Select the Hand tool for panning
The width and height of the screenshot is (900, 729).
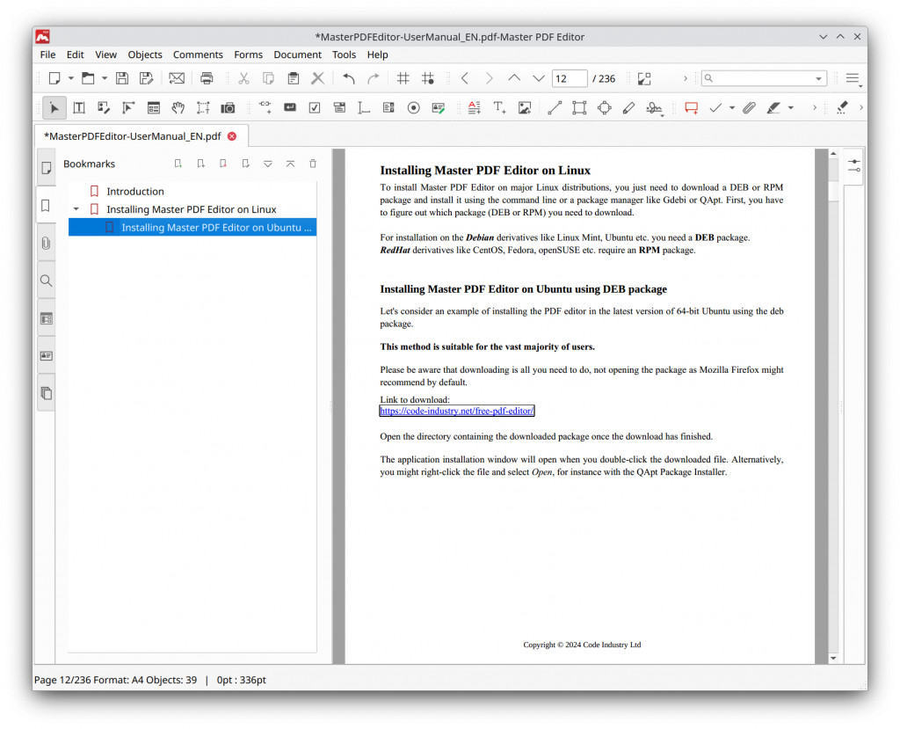tap(179, 107)
